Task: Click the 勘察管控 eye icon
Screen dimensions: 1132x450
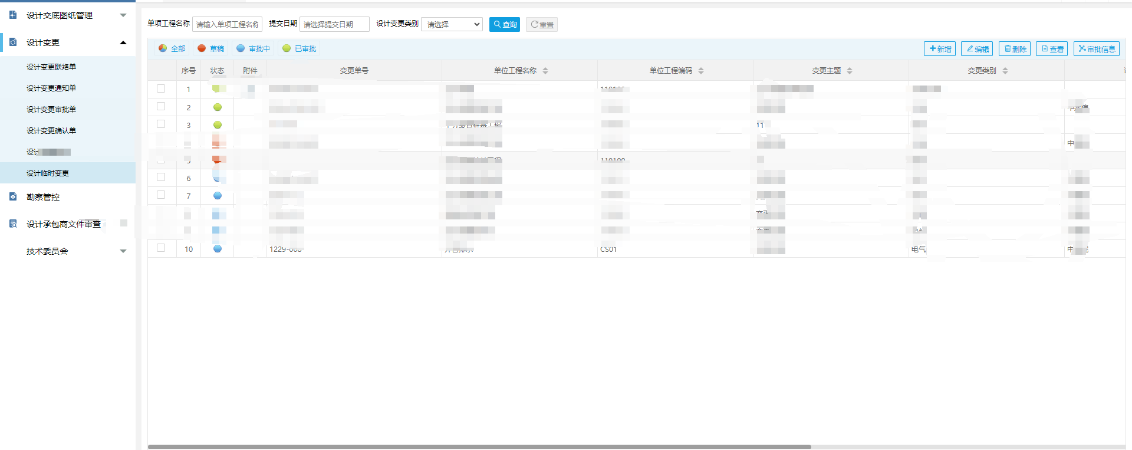Action: coord(13,196)
